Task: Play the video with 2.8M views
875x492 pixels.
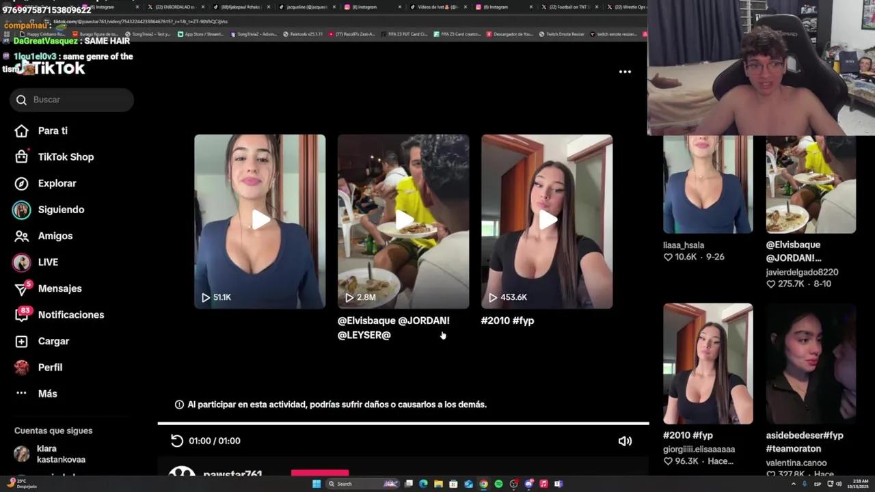Action: pyautogui.click(x=403, y=221)
